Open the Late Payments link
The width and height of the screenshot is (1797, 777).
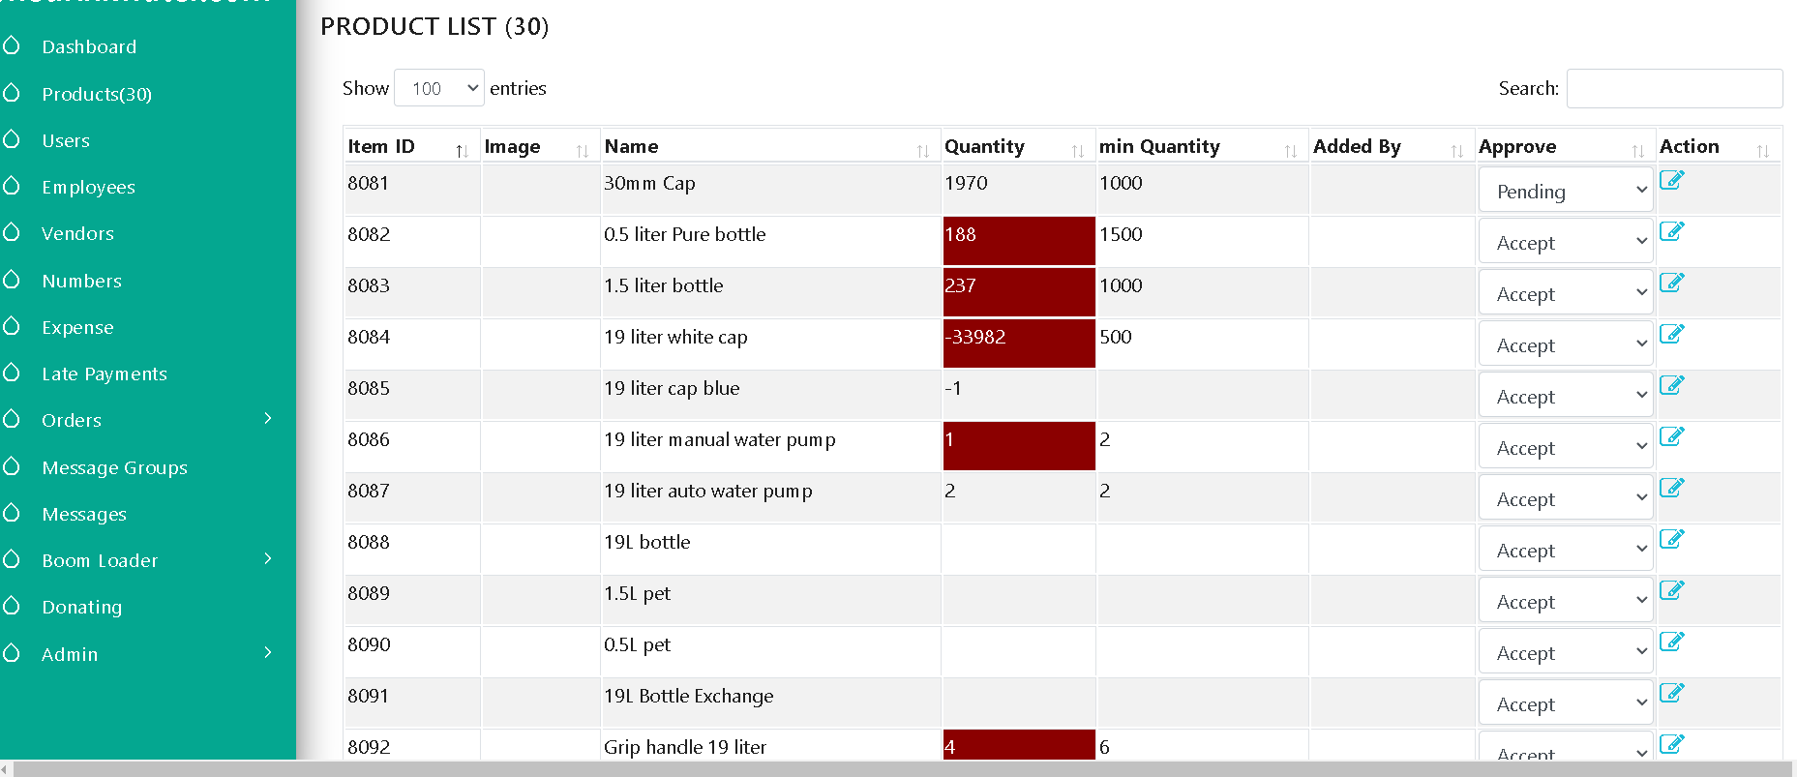click(x=105, y=374)
